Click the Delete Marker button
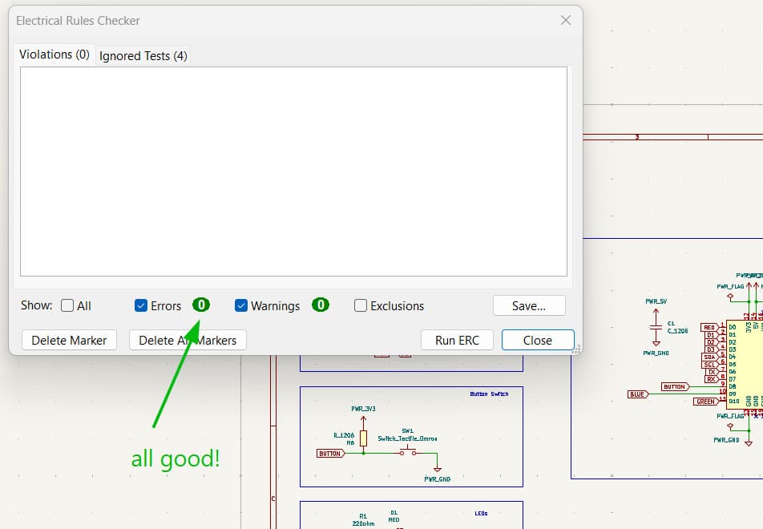This screenshot has height=529, width=763. point(69,340)
